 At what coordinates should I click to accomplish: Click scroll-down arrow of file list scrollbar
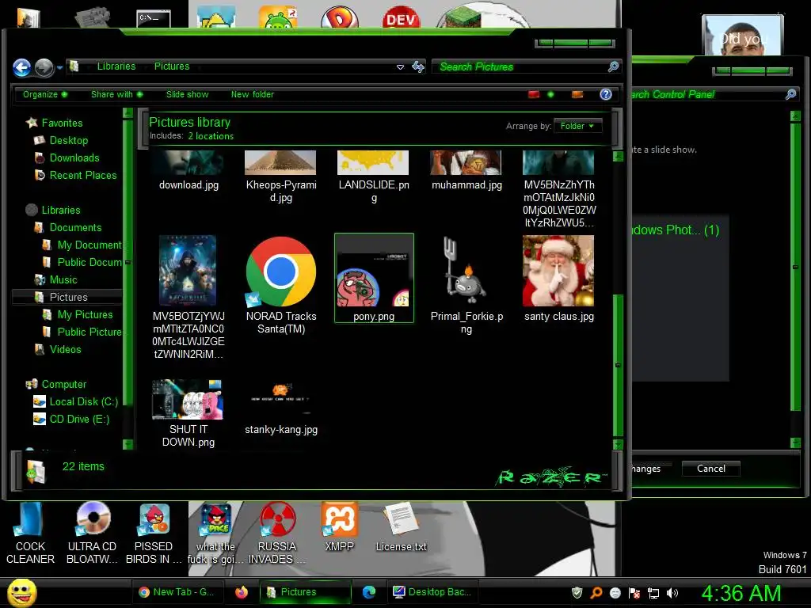click(x=618, y=444)
